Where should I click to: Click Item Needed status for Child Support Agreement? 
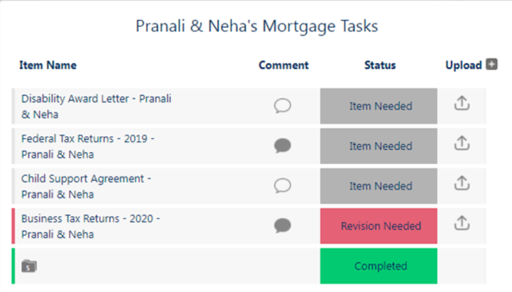pyautogui.click(x=379, y=186)
